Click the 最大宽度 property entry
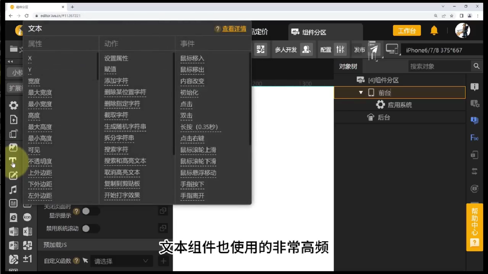The image size is (488, 274). pos(40,93)
